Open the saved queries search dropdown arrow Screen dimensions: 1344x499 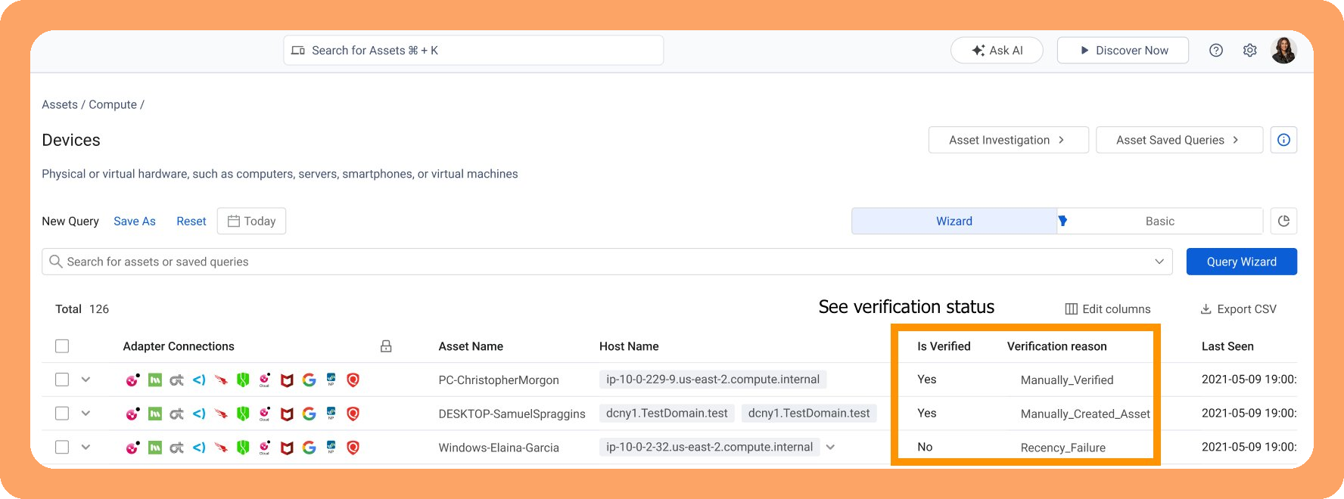(1159, 262)
